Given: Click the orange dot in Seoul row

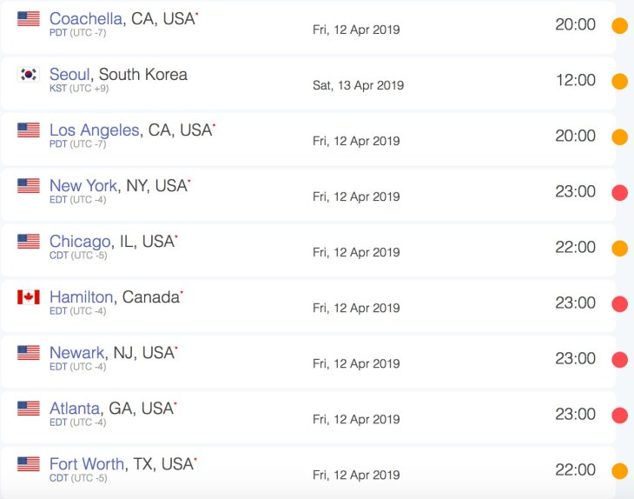Looking at the screenshot, I should coord(619,81).
